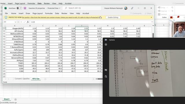The image size is (185, 104).
Task: Click the Protected View shield icon
Action: coord(6,17)
